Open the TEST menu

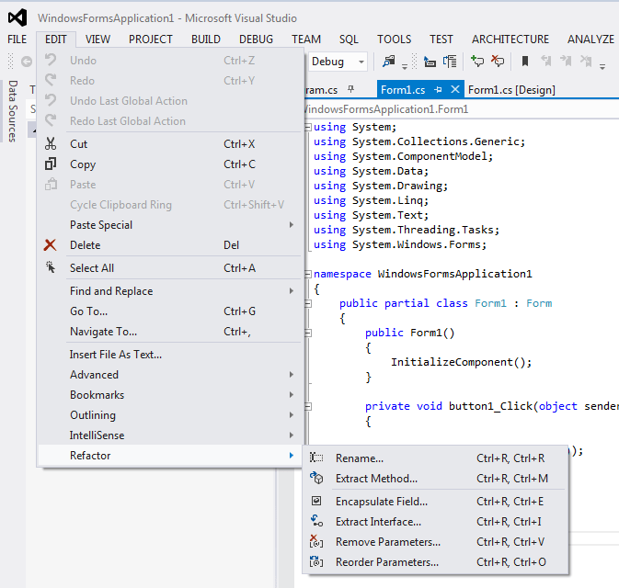(441, 39)
